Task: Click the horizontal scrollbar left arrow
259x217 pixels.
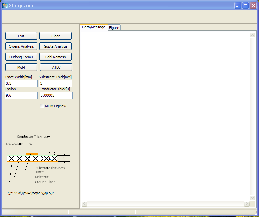Action: click(84, 204)
